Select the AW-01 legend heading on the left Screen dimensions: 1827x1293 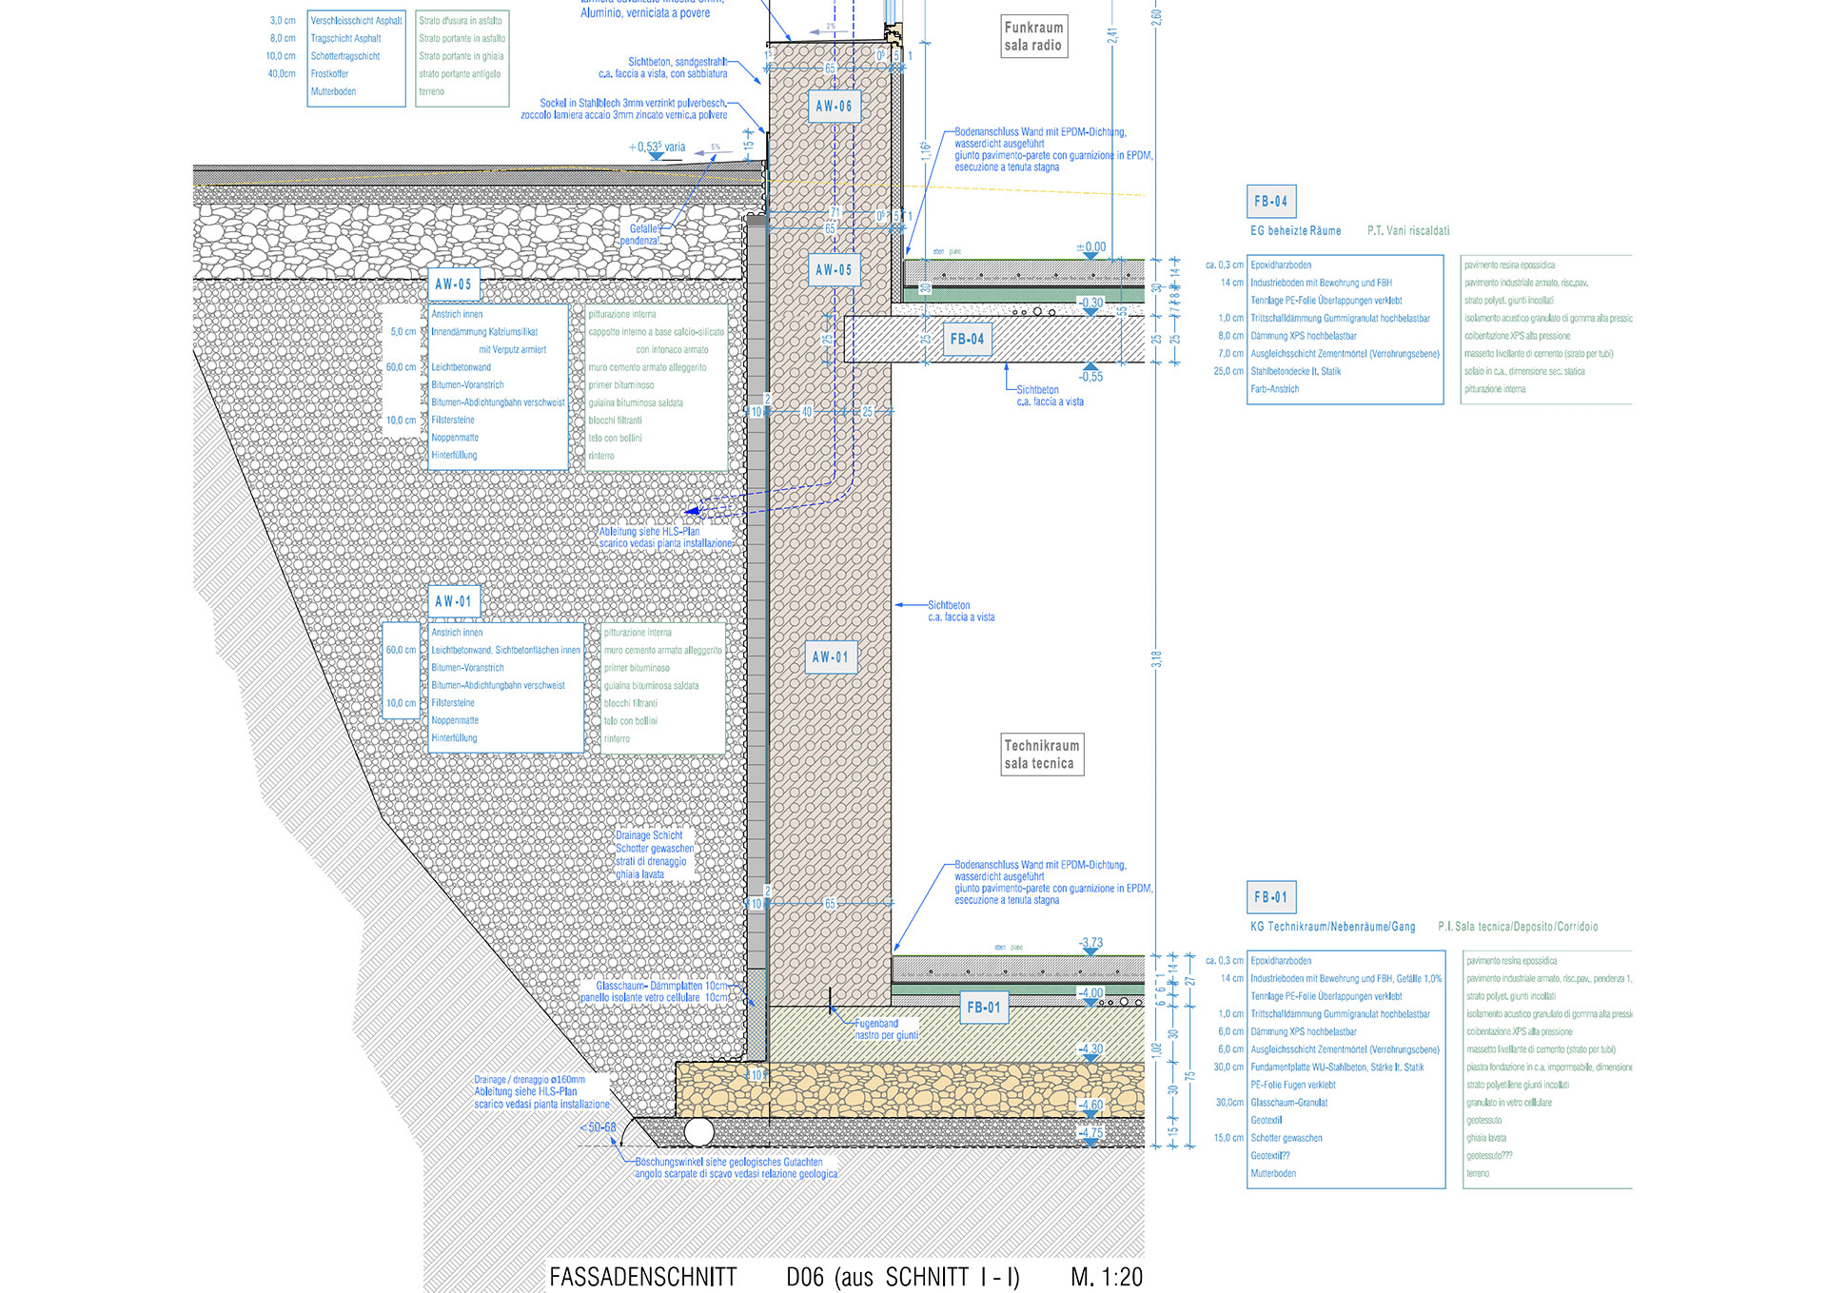click(x=453, y=601)
